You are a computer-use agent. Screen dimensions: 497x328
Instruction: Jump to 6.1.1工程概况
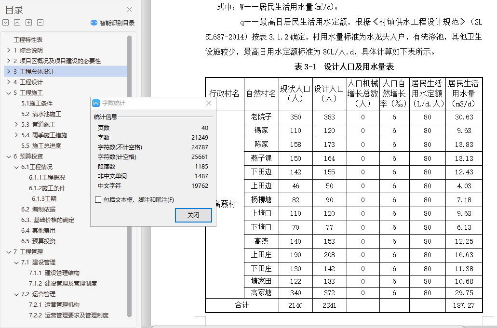click(47, 178)
